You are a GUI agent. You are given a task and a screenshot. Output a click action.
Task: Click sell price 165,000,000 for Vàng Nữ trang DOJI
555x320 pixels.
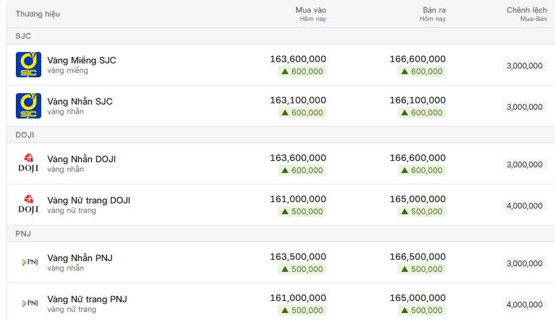coord(417,199)
